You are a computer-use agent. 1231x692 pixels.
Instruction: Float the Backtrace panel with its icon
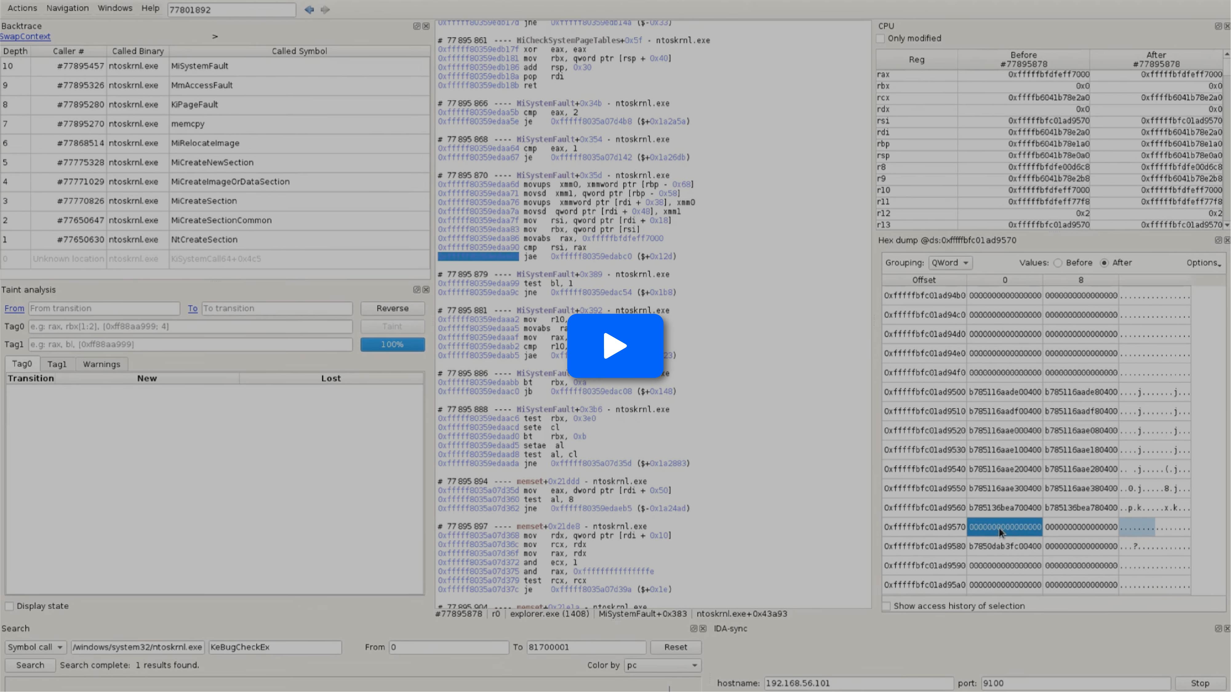(416, 26)
